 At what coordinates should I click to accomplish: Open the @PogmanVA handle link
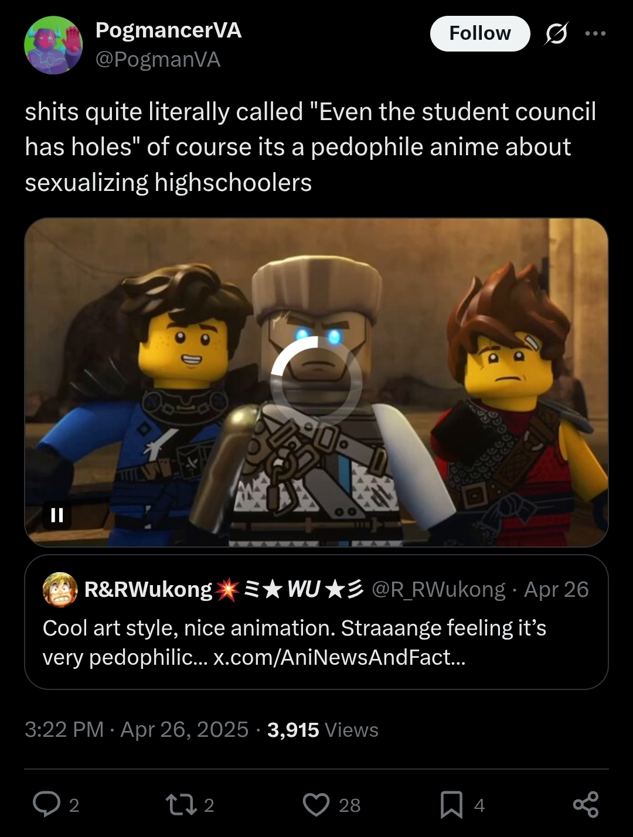click(x=158, y=60)
